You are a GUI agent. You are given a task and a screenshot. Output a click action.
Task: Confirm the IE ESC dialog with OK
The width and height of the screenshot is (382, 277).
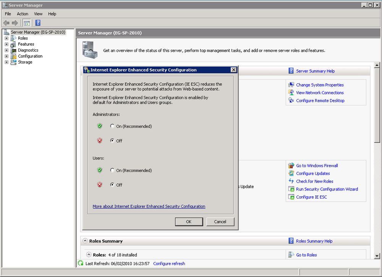[x=189, y=222]
